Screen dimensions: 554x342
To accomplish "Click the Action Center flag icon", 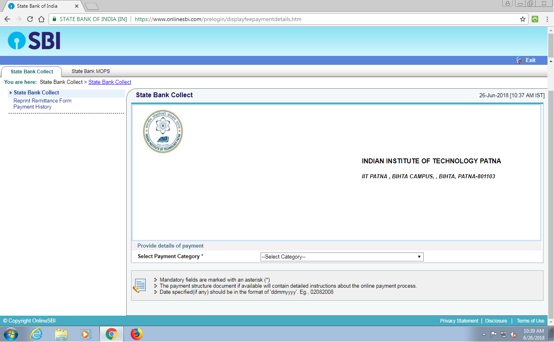I will tap(494, 334).
